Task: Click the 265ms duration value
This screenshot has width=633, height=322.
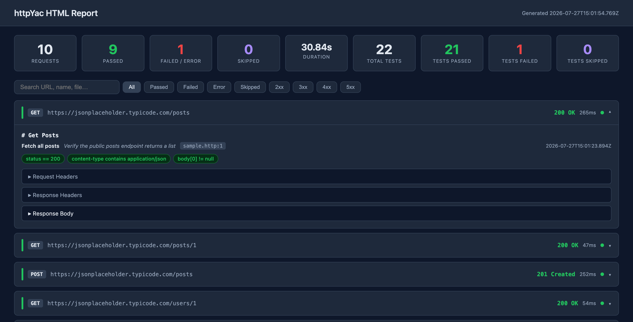Action: [x=588, y=113]
